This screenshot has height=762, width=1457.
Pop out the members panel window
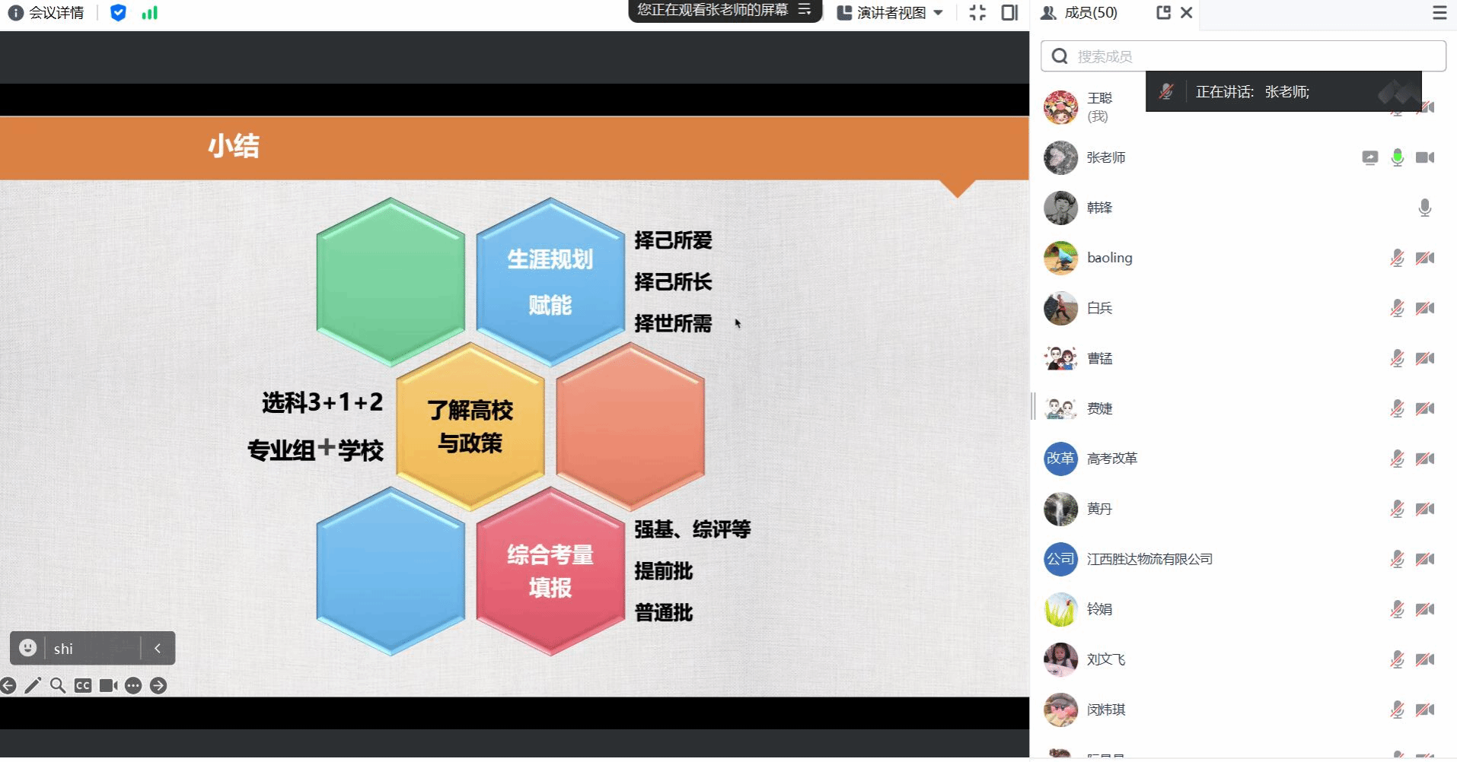pos(1163,13)
